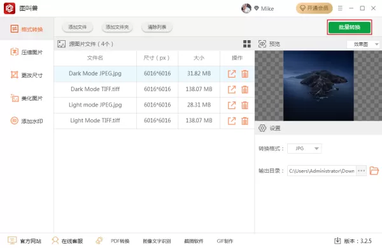Open the GIF制作 link
Screen dimensions: 382x248
point(225,241)
